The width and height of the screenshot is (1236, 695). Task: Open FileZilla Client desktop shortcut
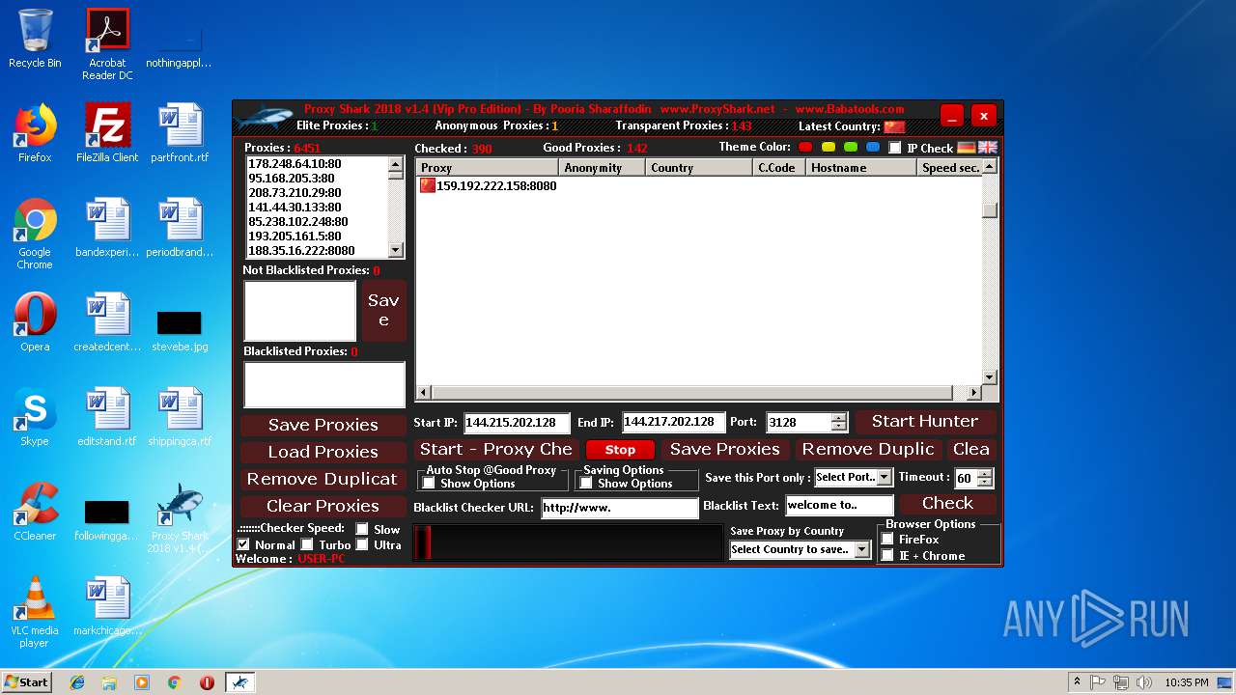coord(107,134)
